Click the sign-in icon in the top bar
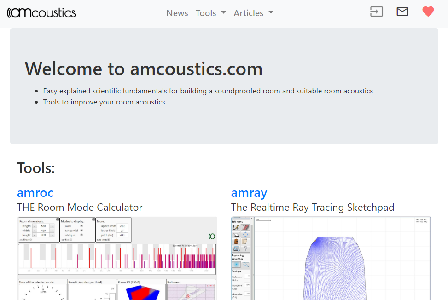This screenshot has height=300, width=448. pos(376,12)
